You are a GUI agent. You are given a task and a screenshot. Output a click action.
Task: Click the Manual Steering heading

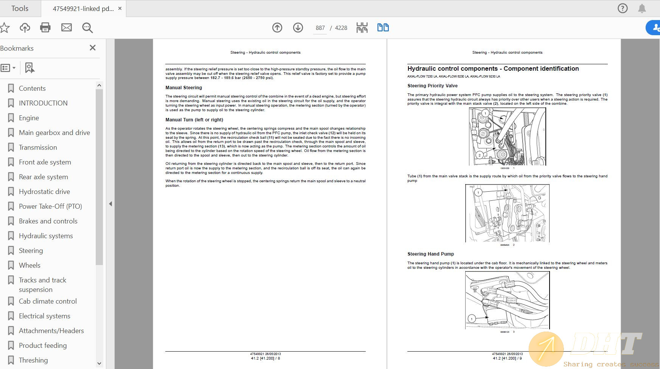[184, 88]
